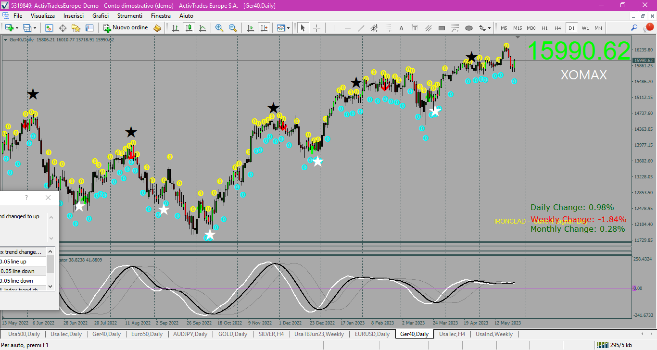
Task: Toggle the Market Watch panel icon
Action: (x=49, y=28)
